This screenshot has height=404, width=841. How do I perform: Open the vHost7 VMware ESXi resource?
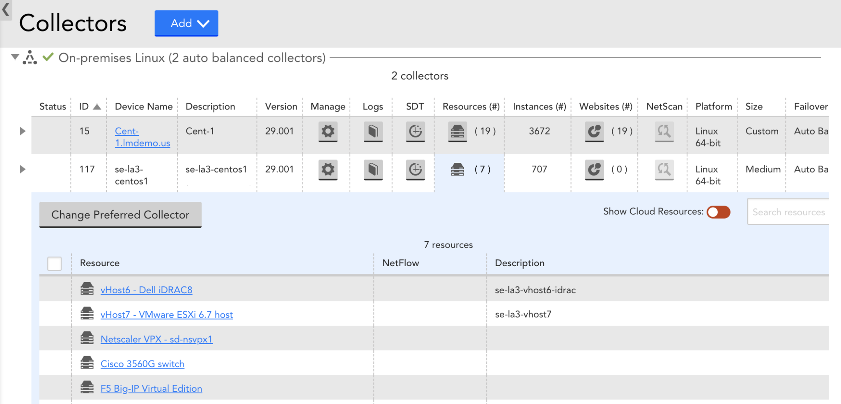tap(166, 314)
